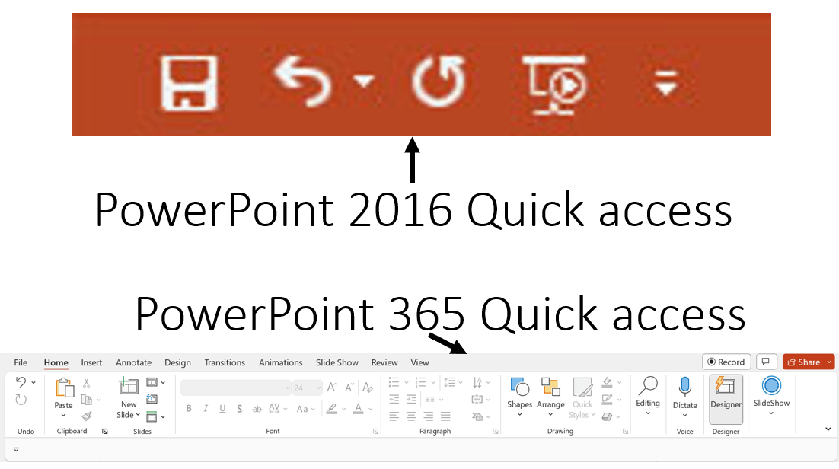Toggle text Shadow
This screenshot has width=839, height=469.
coord(240,409)
